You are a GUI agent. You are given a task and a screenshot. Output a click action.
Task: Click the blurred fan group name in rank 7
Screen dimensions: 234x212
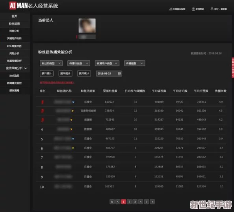63,157
